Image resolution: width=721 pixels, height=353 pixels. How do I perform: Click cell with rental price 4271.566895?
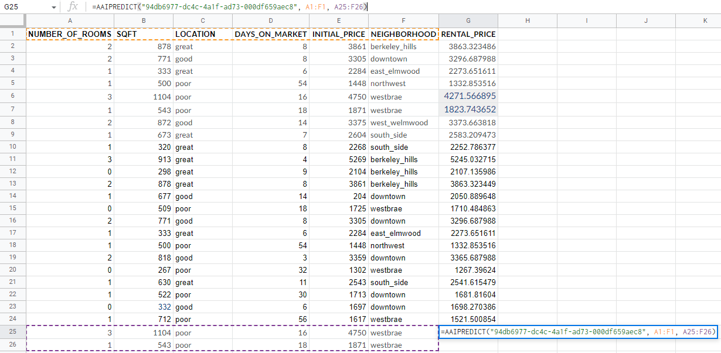pyautogui.click(x=468, y=96)
